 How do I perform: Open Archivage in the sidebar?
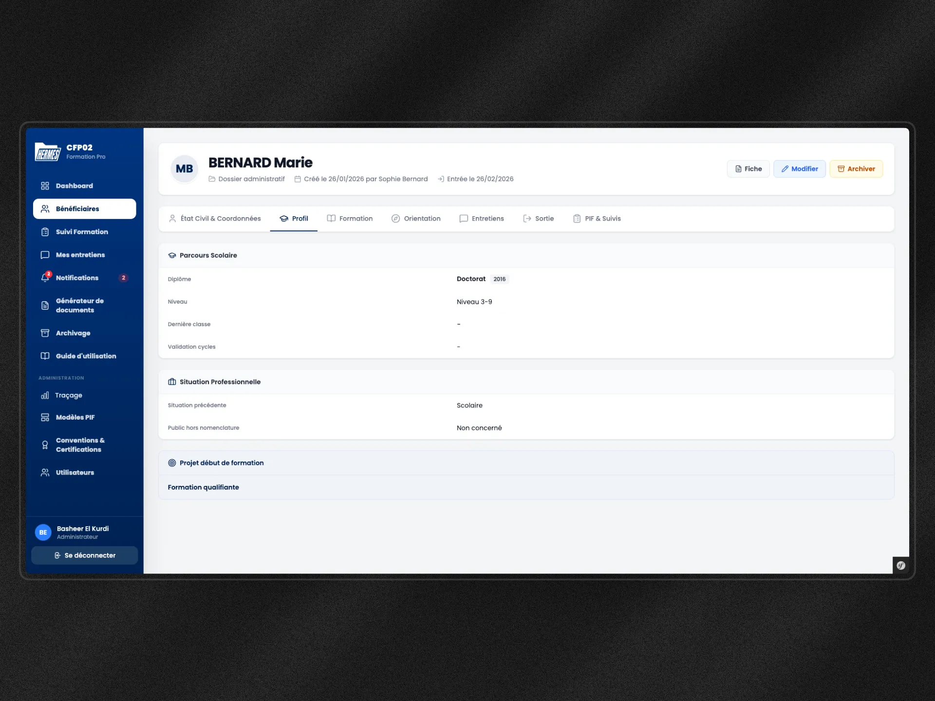coord(84,333)
